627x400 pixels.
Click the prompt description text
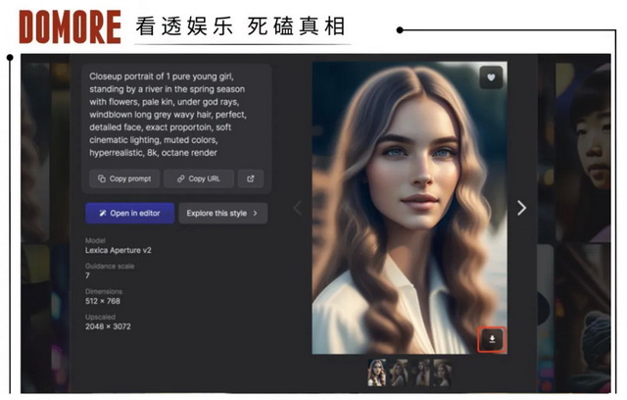169,114
